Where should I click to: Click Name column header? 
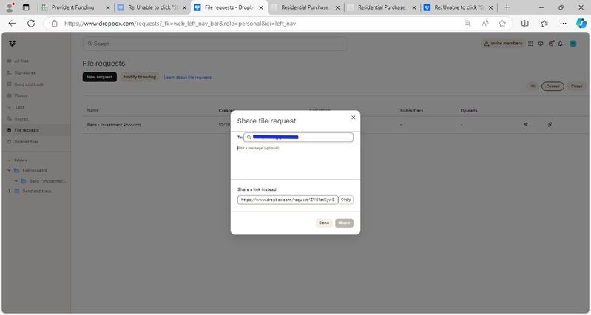pos(92,110)
